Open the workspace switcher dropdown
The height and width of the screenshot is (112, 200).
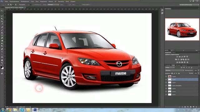(189, 5)
